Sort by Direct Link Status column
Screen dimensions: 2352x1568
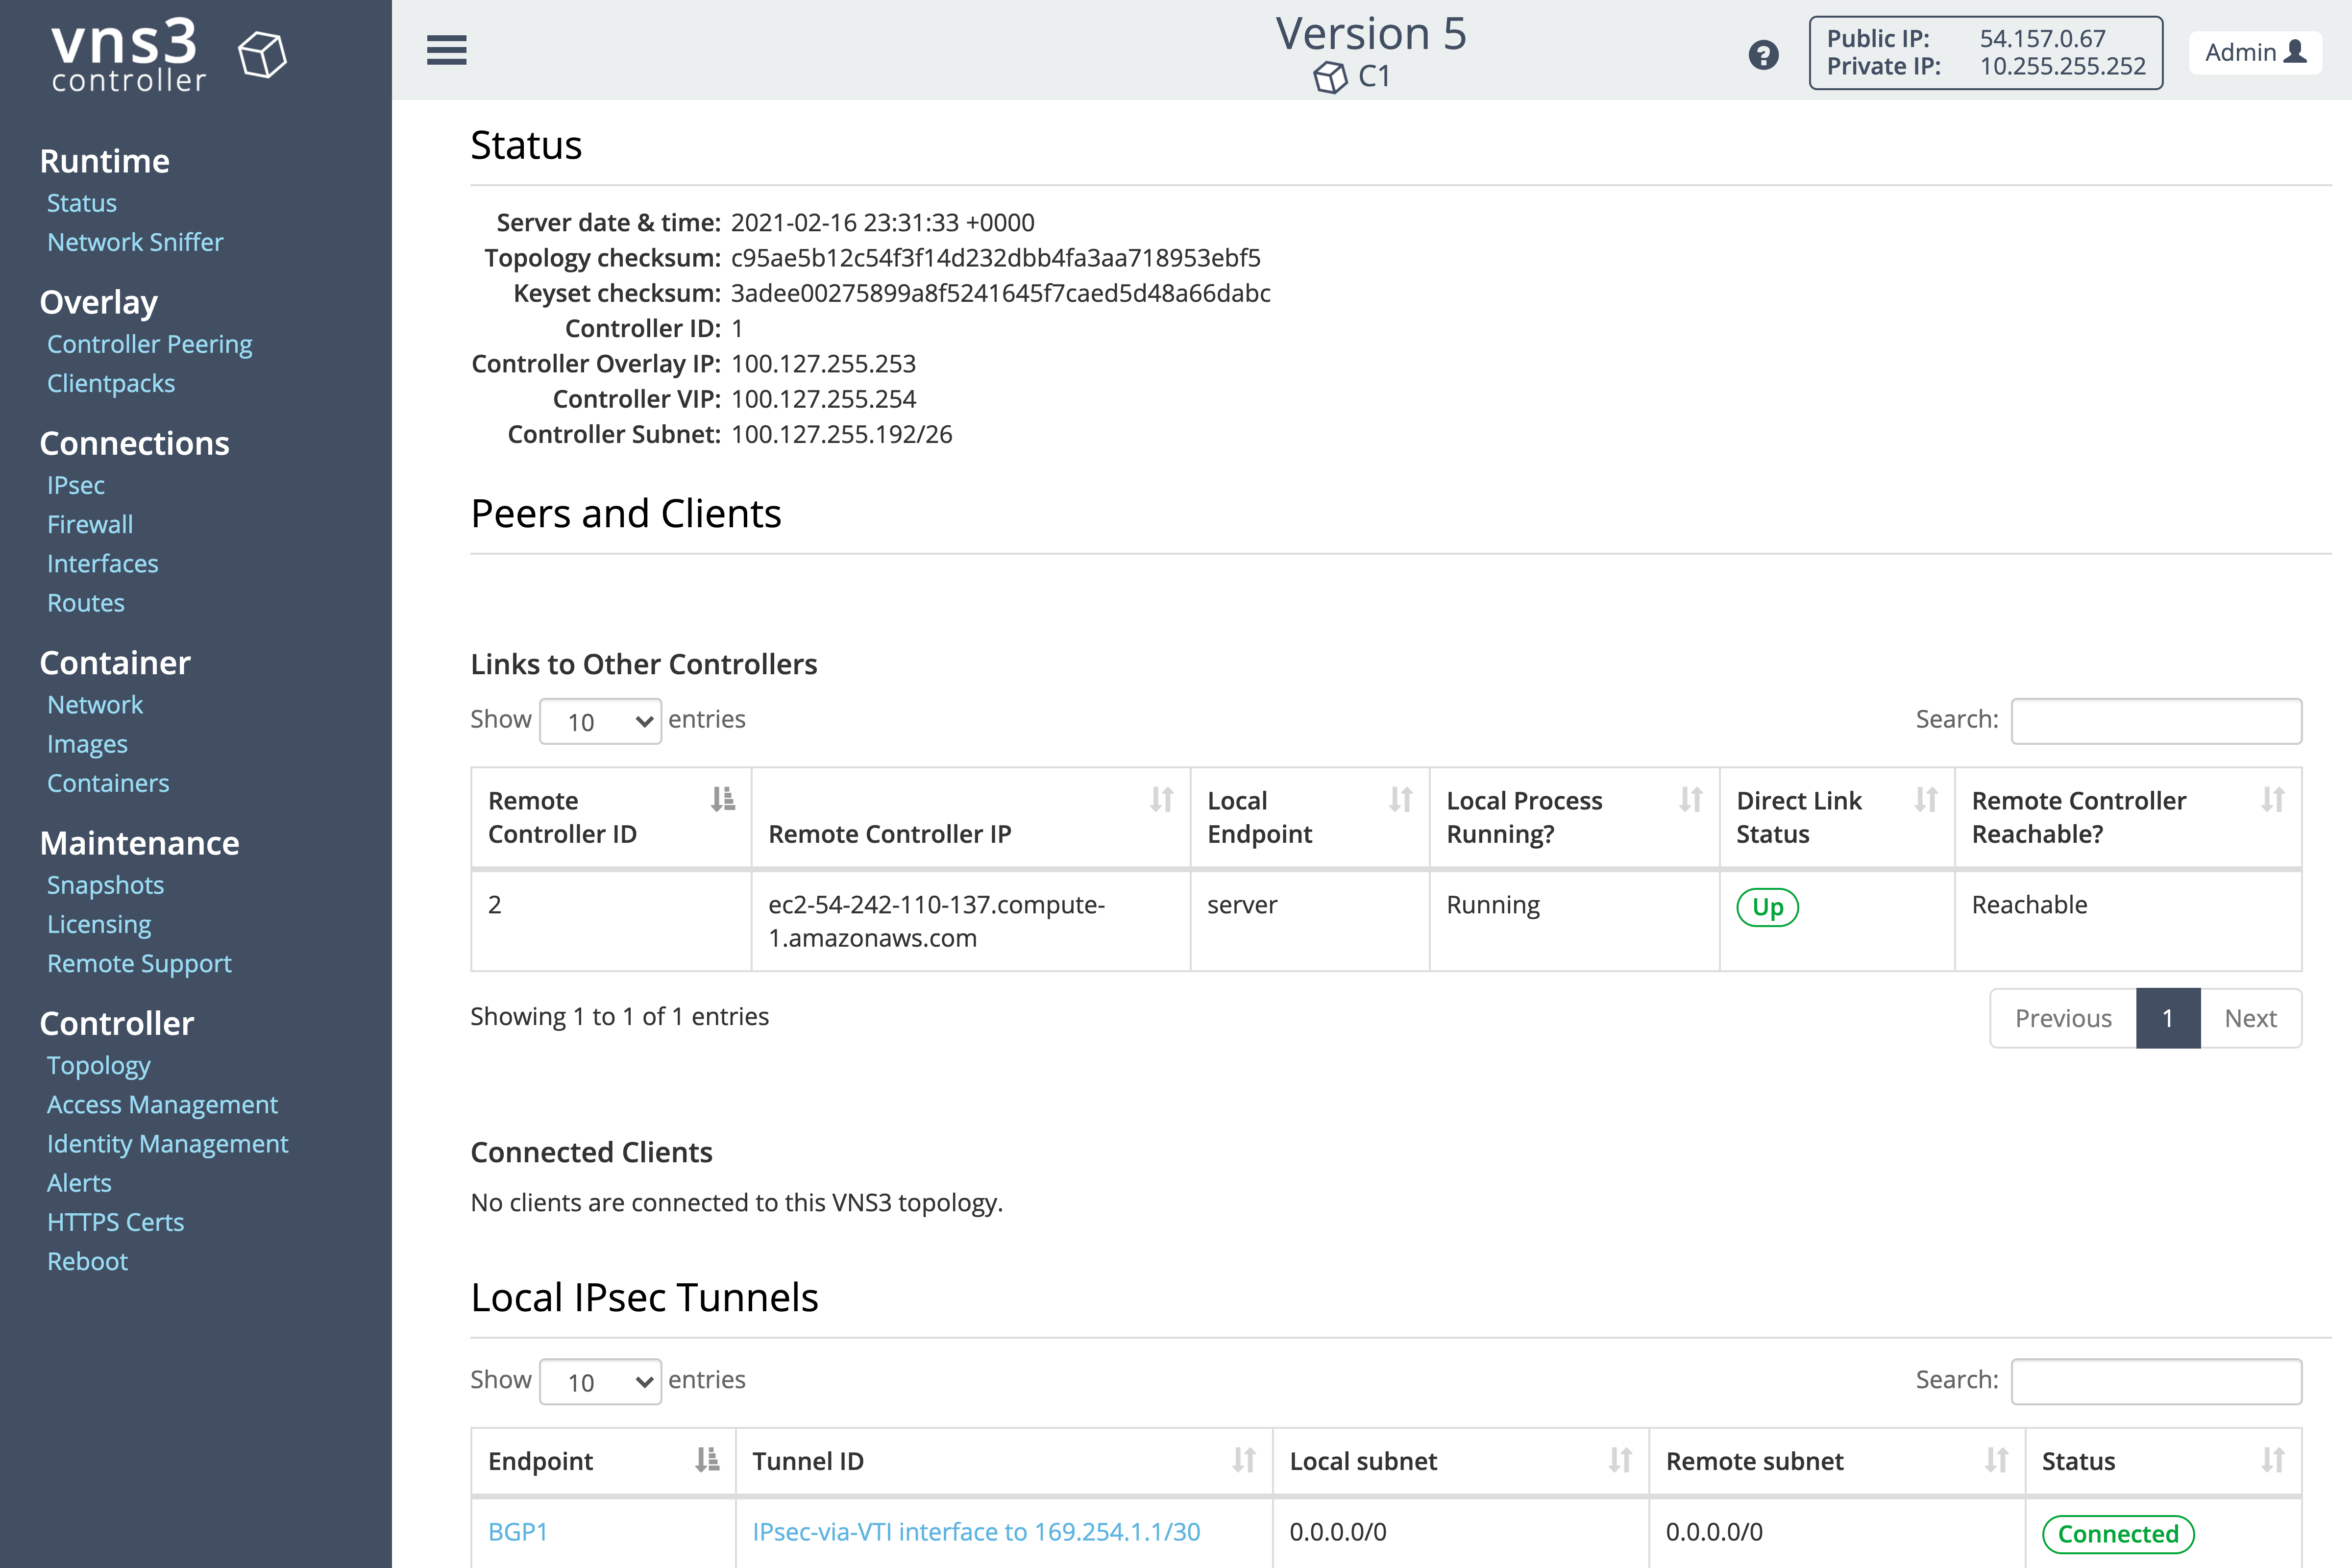coord(1837,817)
